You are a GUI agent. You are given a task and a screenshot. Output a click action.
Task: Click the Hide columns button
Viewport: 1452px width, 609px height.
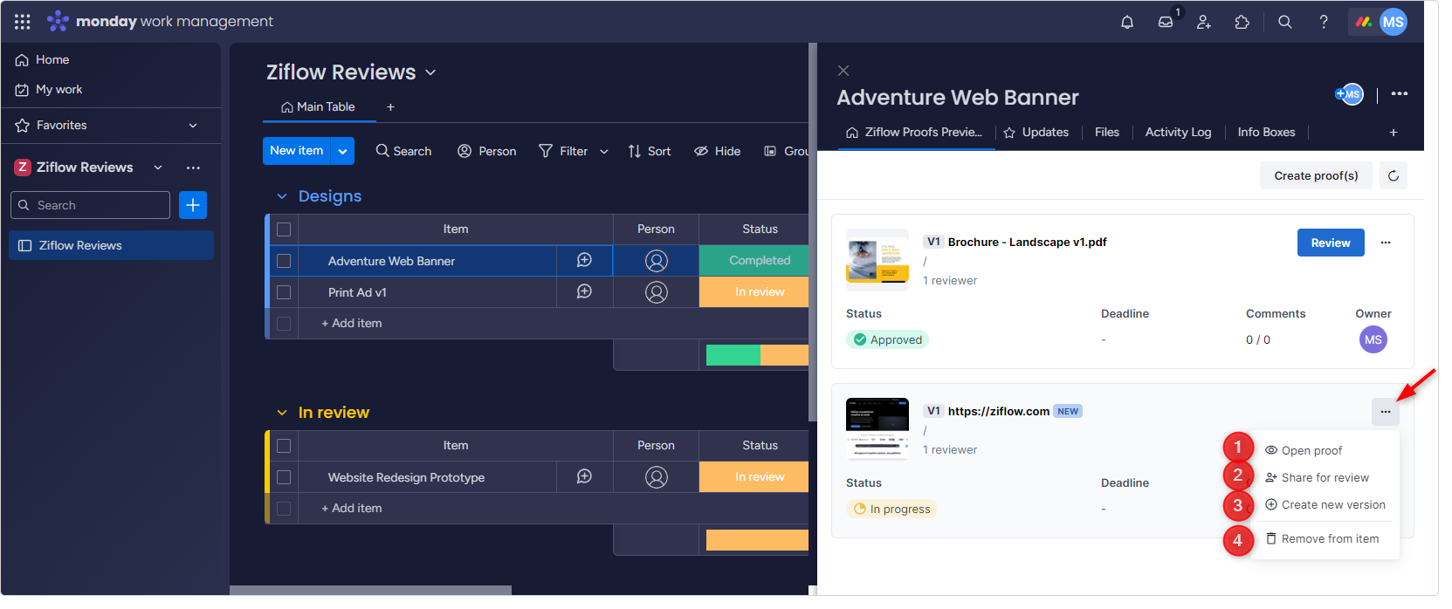click(x=718, y=151)
